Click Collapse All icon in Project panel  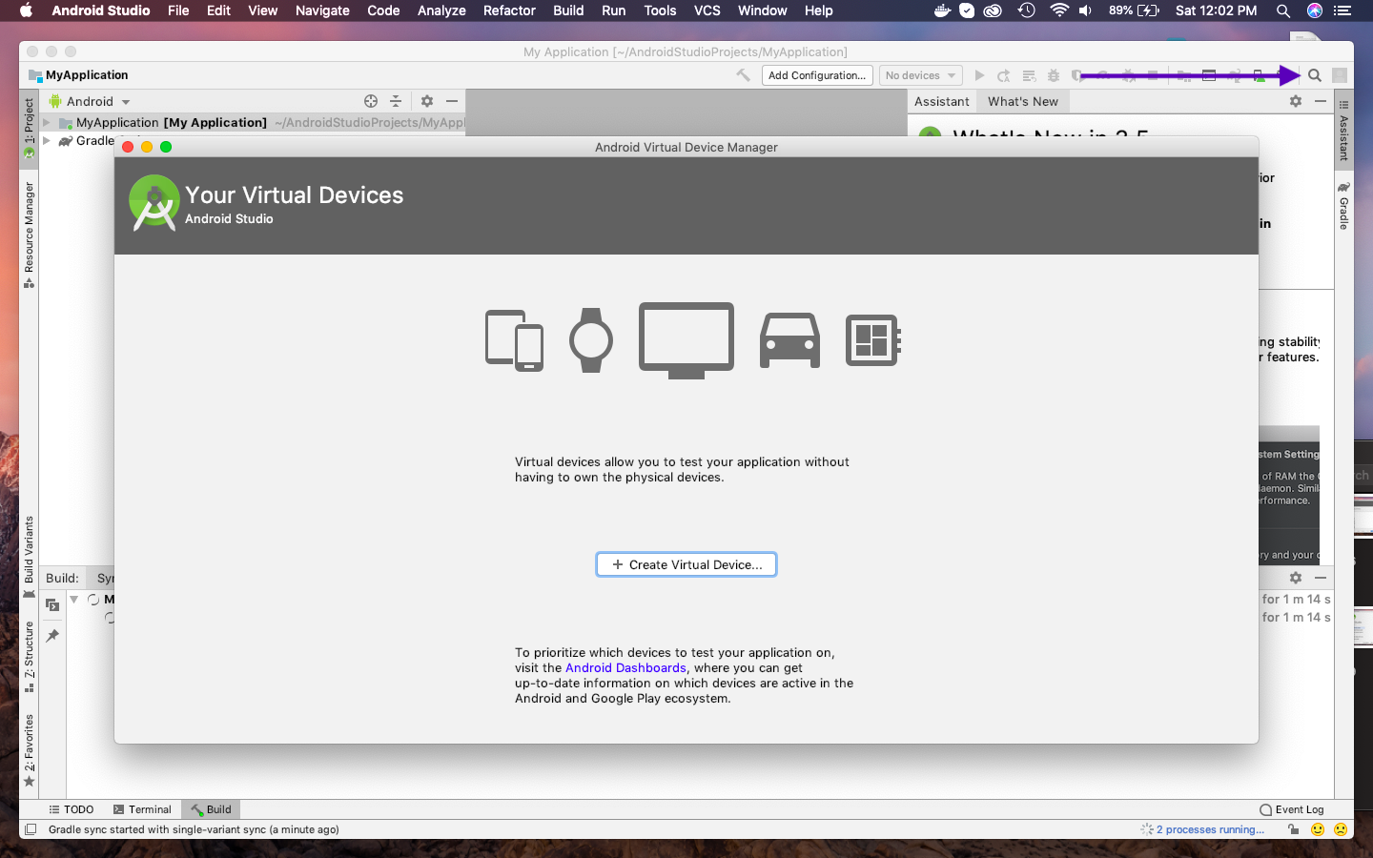point(396,101)
